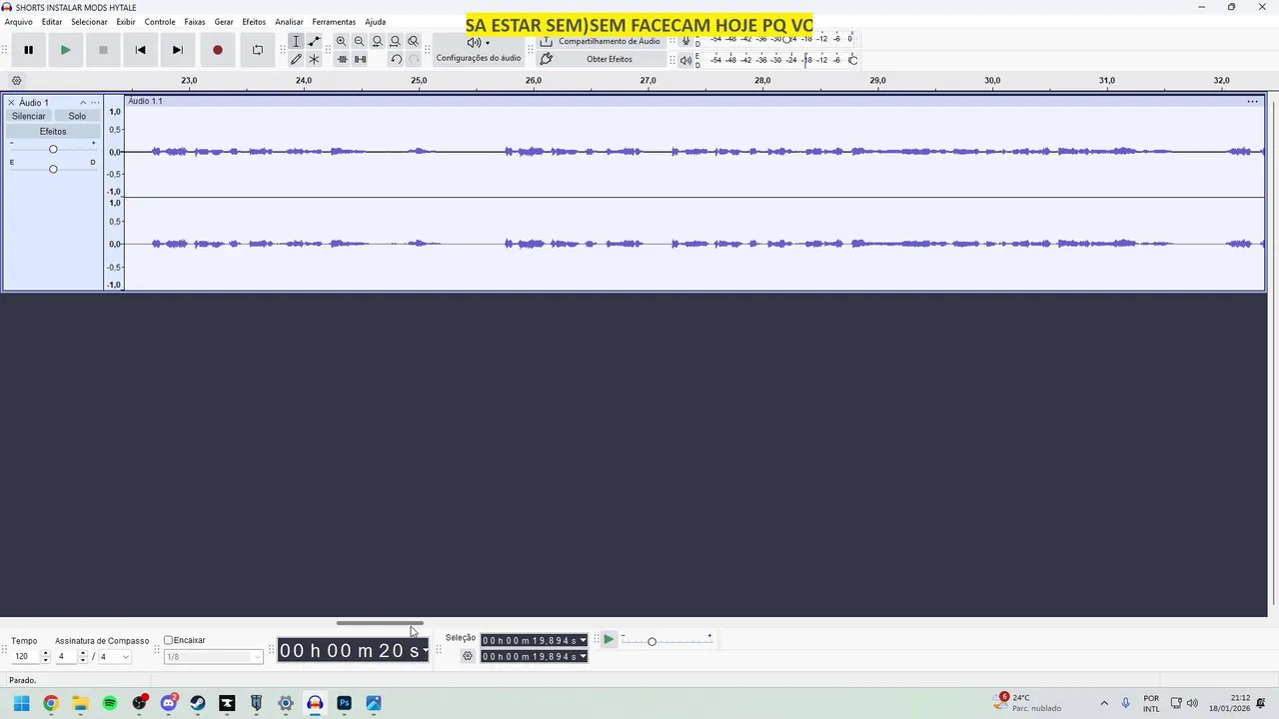Click the Áudio 1.1 clip title bar
Screen dimensions: 1279x719
click(x=695, y=101)
